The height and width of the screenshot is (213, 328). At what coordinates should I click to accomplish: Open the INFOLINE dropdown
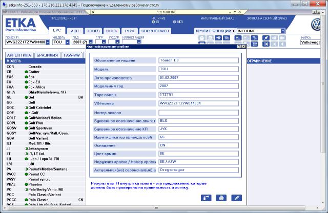coord(283,31)
